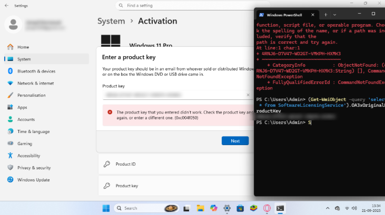Select the Product key row below dialog
This screenshot has width=385, height=215.
[x=176, y=186]
